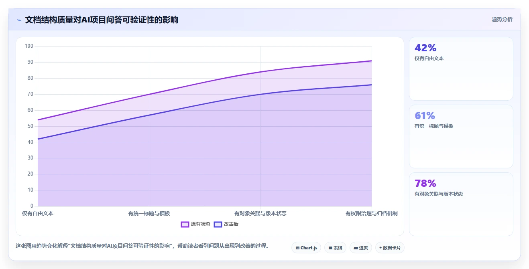Image resolution: width=529 pixels, height=269 pixels.
Task: Click the y-axis value 50
Action: 30,126
